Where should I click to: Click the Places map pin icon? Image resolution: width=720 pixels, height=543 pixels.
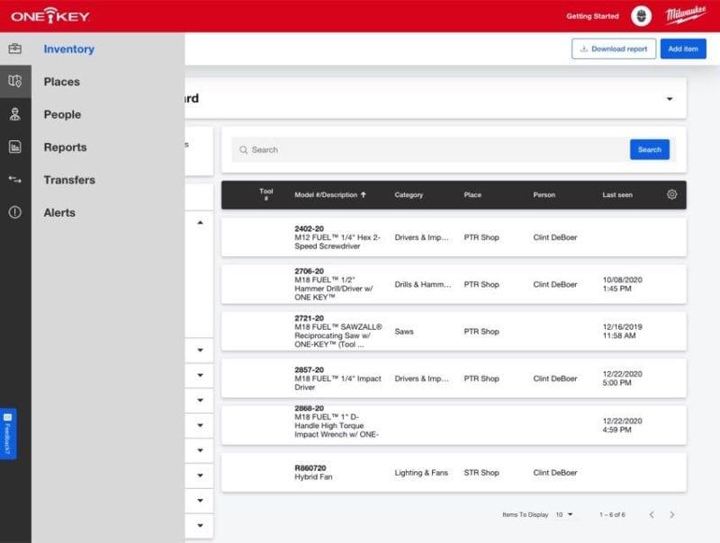[13, 81]
